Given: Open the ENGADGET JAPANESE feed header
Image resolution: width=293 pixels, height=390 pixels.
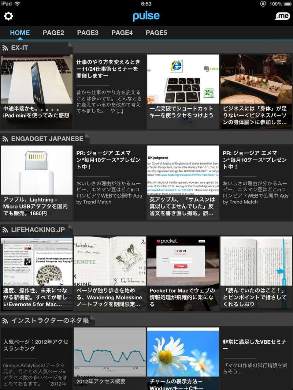Looking at the screenshot, I should pos(45,139).
